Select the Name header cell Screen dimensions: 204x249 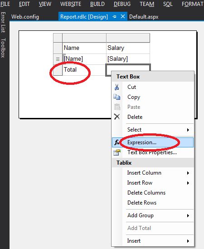84,48
